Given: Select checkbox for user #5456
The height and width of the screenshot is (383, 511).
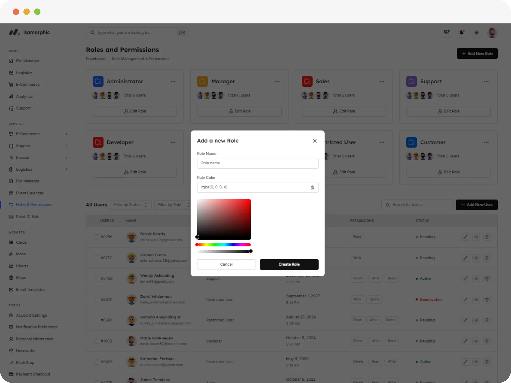Looking at the screenshot, I should click(x=97, y=278).
